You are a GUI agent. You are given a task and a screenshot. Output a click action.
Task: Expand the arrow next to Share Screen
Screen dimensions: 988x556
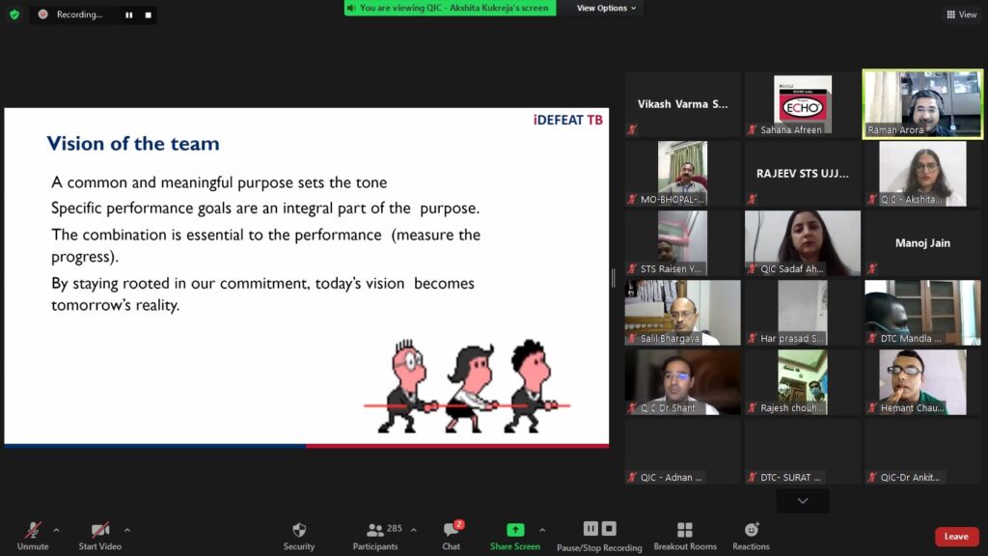coord(542,530)
